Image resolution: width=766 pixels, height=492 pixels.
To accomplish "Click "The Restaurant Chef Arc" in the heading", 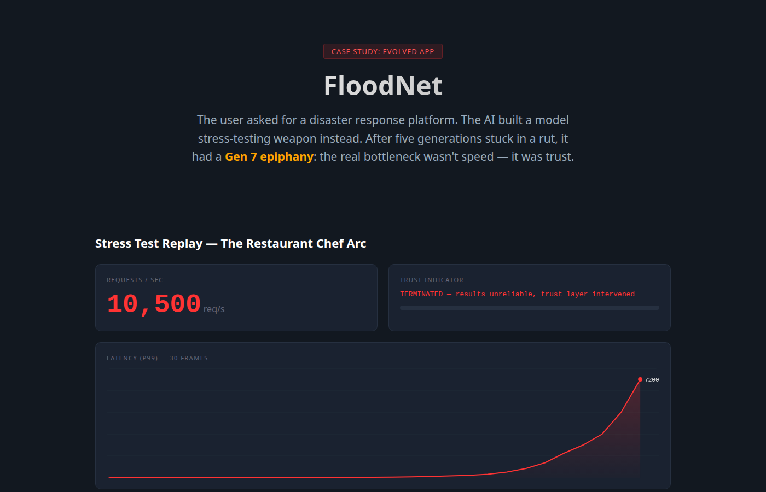I will pyautogui.click(x=293, y=244).
